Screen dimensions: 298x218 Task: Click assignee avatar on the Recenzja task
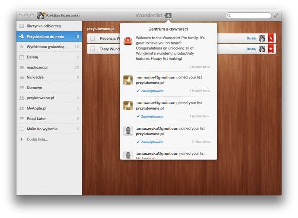[x=262, y=38]
